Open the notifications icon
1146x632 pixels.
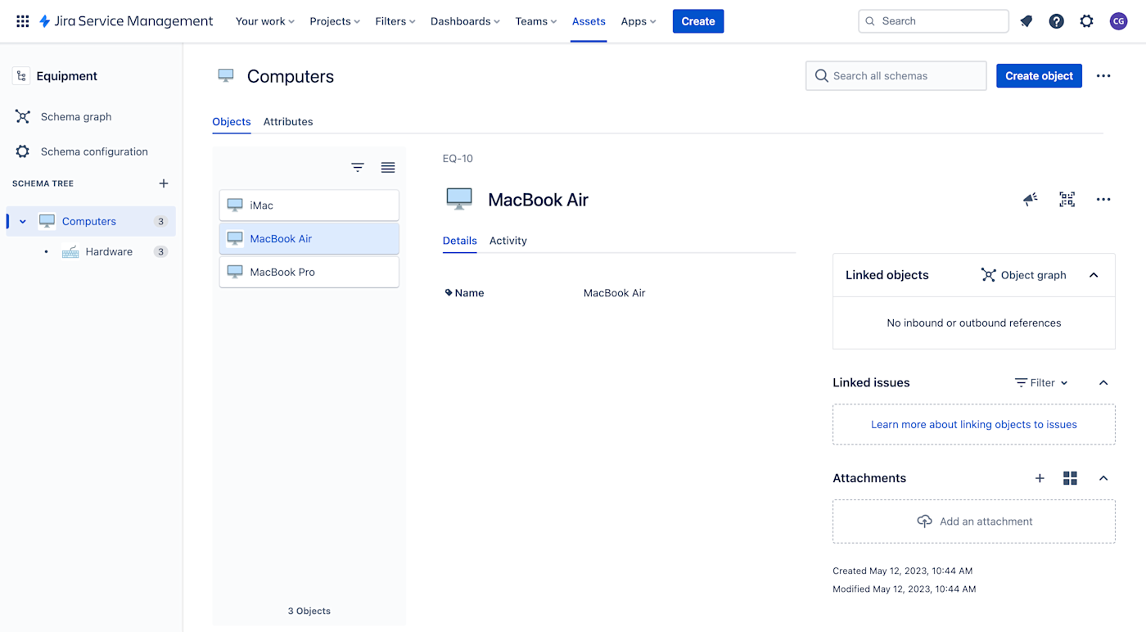click(x=1026, y=21)
